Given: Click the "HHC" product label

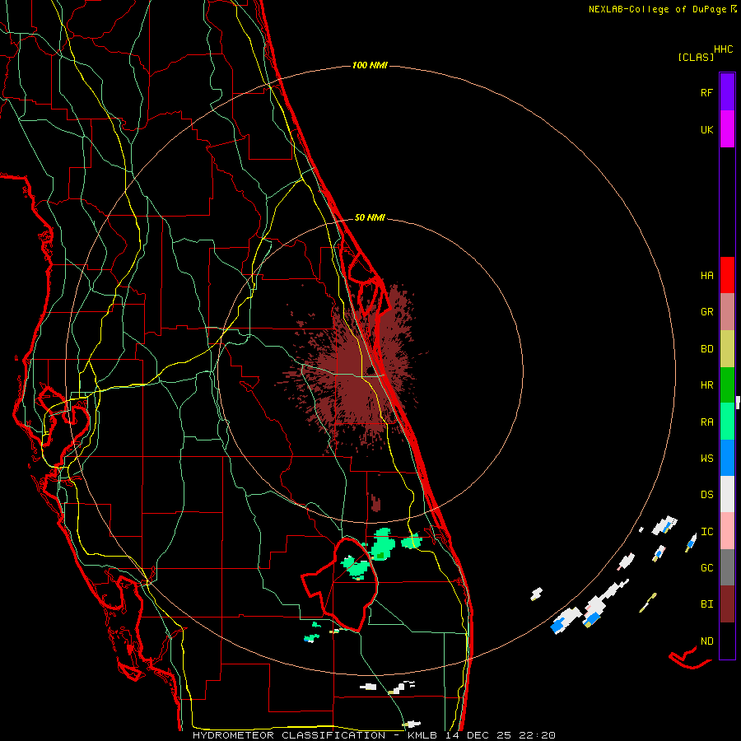Looking at the screenshot, I should 723,49.
